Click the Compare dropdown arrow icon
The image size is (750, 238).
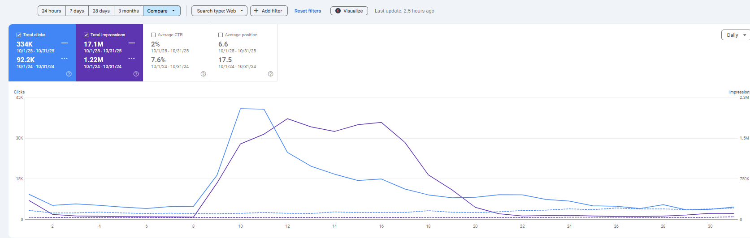[173, 11]
